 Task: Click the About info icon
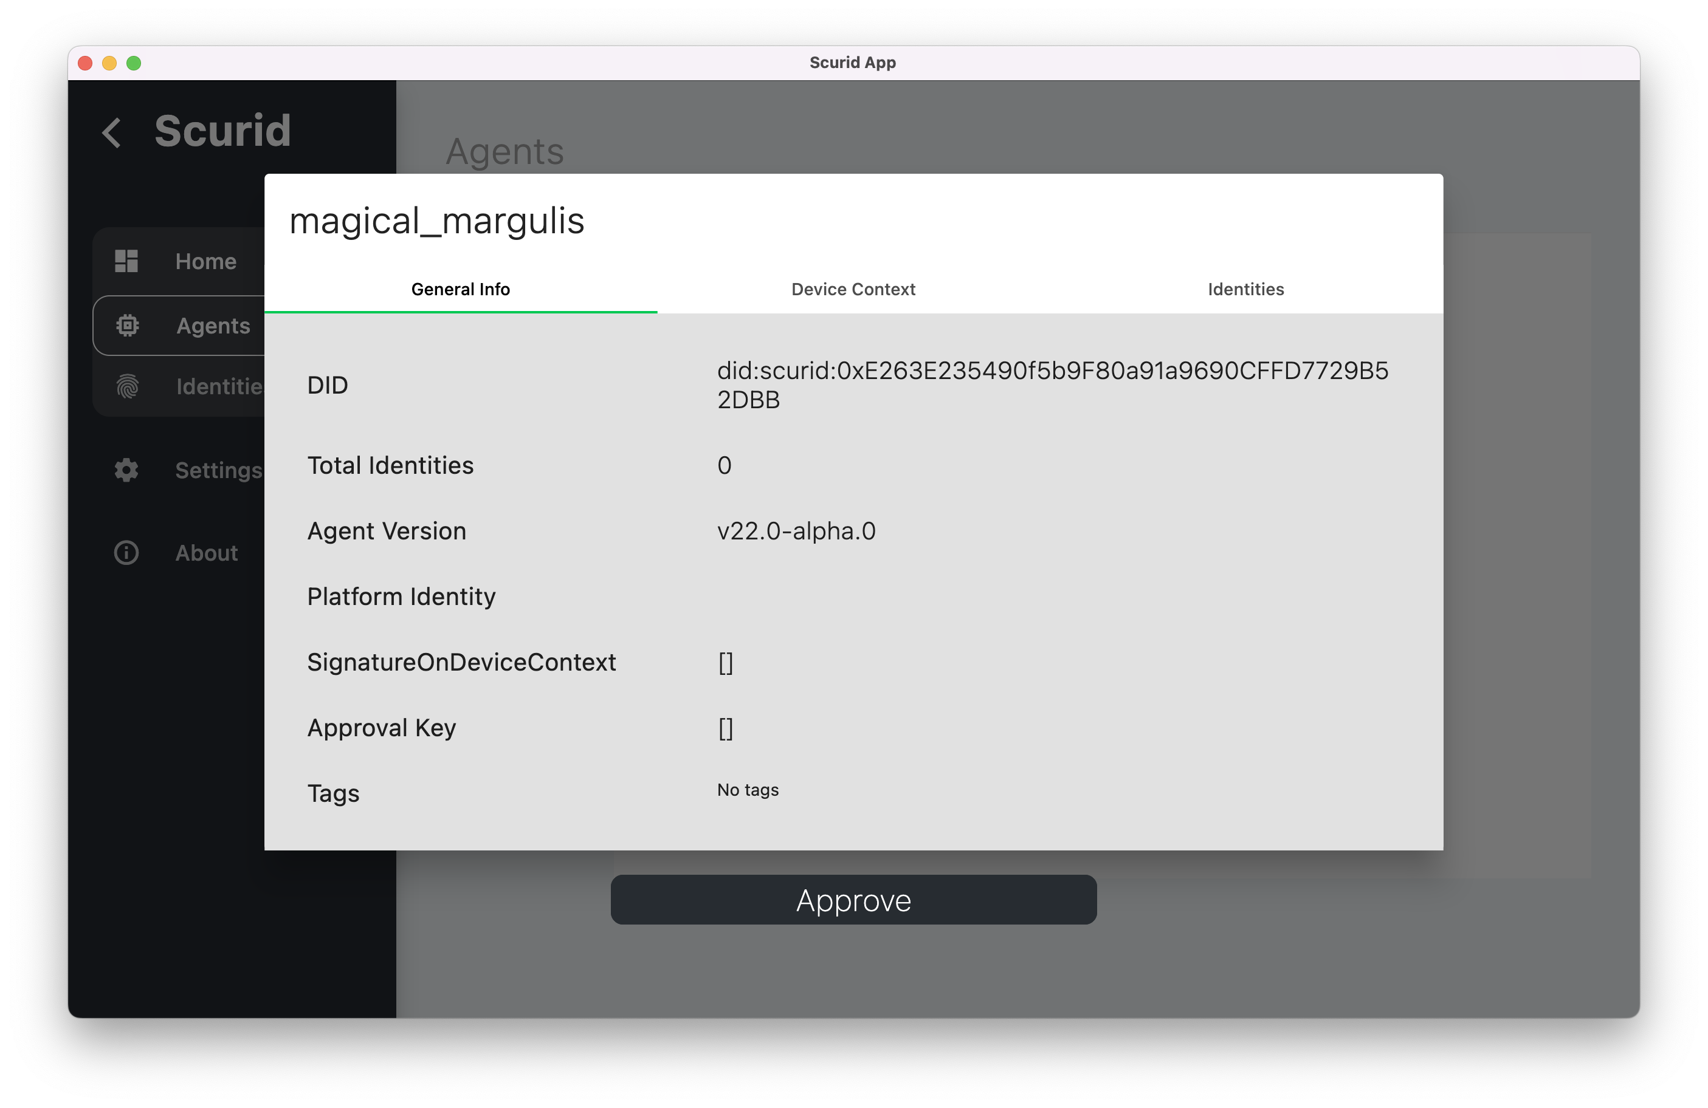126,553
